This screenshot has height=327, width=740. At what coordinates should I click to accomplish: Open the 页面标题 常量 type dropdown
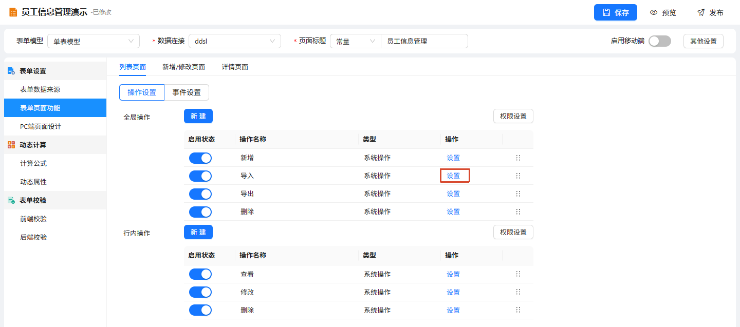356,41
